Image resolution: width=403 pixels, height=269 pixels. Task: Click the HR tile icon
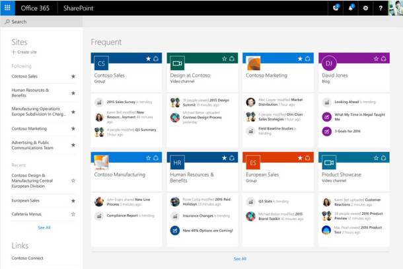pos(177,163)
